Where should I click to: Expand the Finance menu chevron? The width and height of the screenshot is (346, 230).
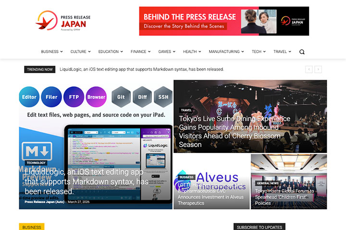click(149, 51)
